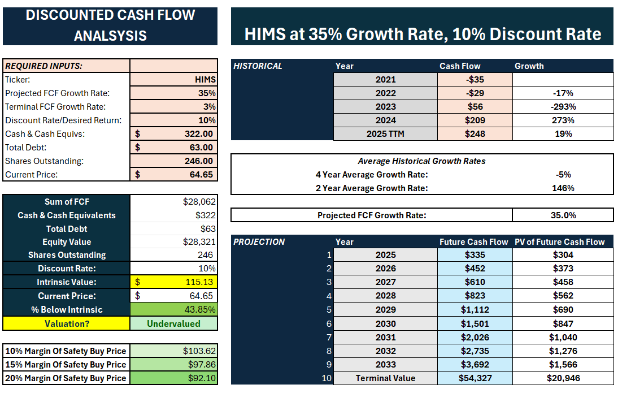Click the 2027 future cash flow $610
The height and width of the screenshot is (393, 618).
[475, 282]
